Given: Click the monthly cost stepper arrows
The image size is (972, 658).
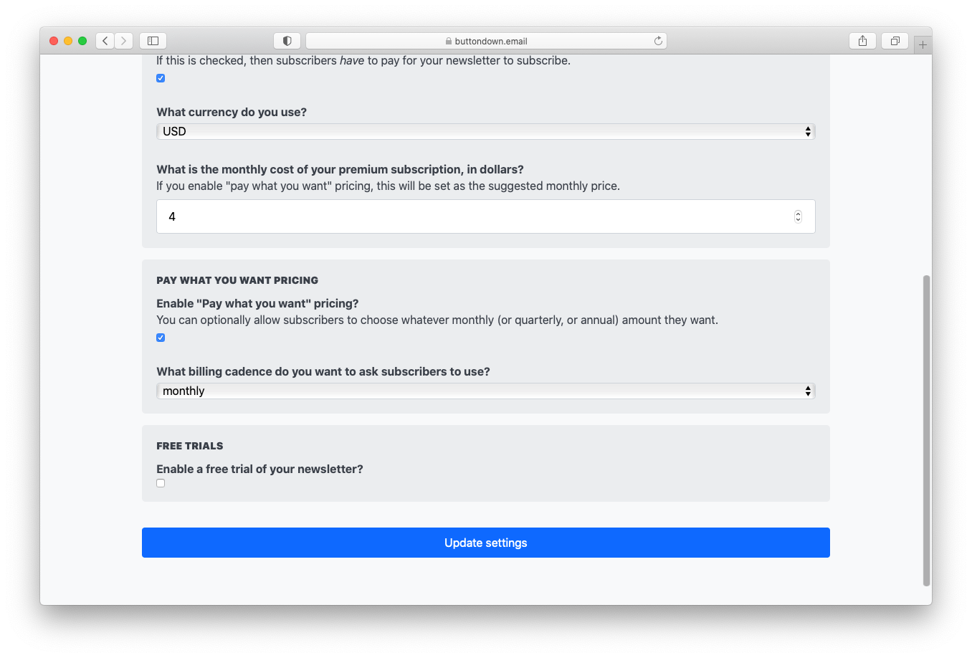Looking at the screenshot, I should 798,216.
